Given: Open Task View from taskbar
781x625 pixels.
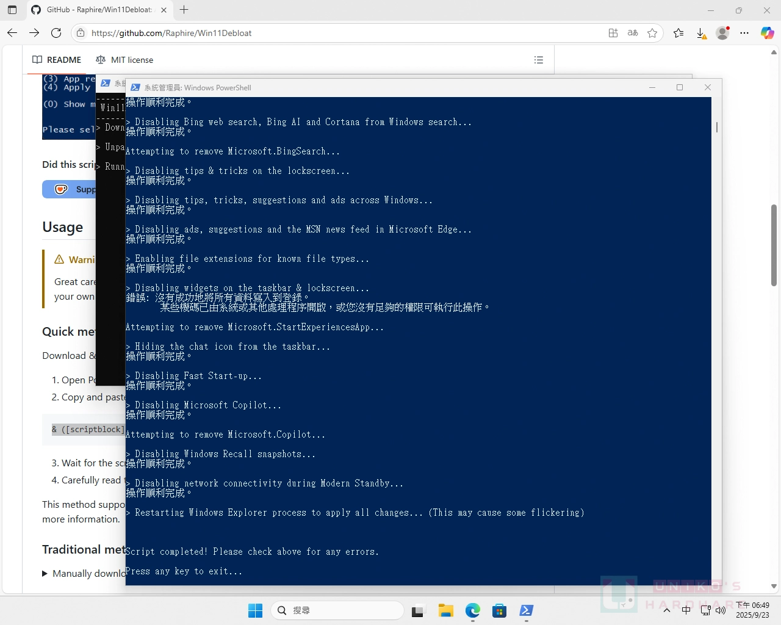Looking at the screenshot, I should pyautogui.click(x=417, y=610).
